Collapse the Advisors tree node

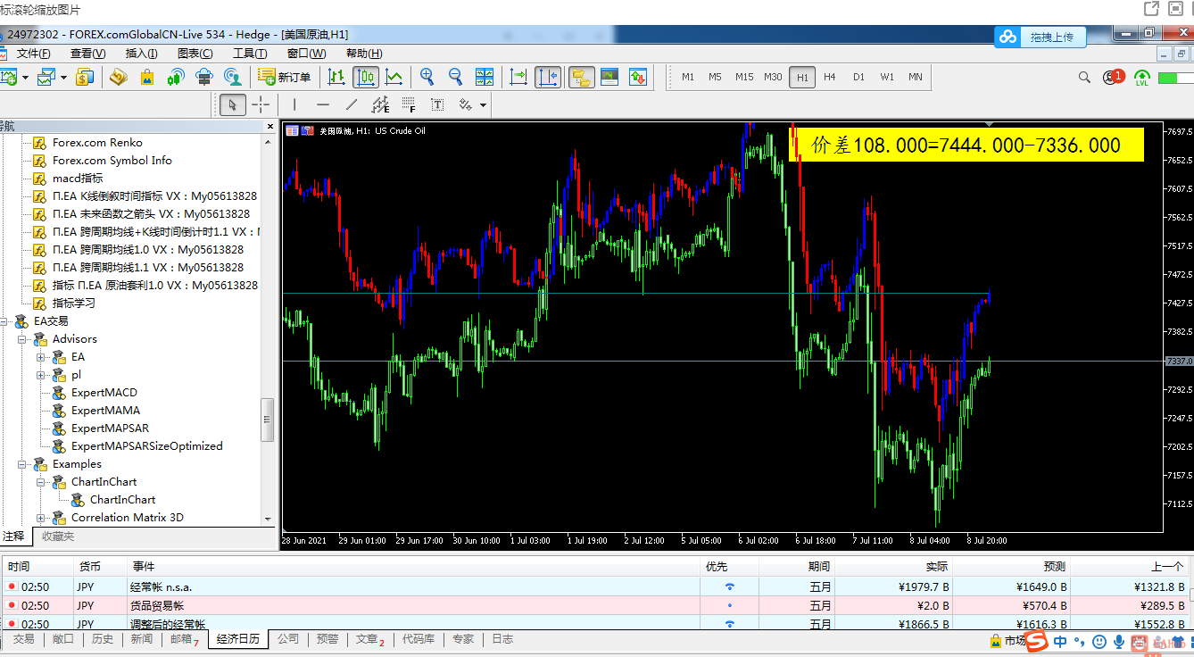pyautogui.click(x=22, y=339)
